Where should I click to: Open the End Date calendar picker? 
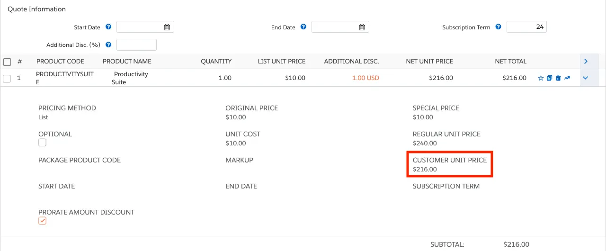pyautogui.click(x=362, y=27)
